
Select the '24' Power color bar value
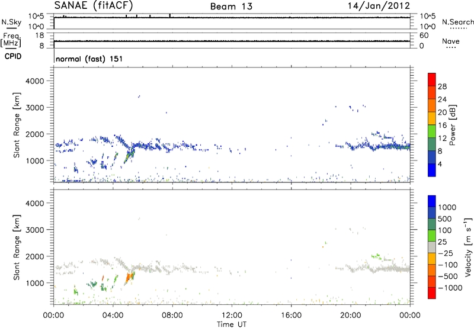442,99
